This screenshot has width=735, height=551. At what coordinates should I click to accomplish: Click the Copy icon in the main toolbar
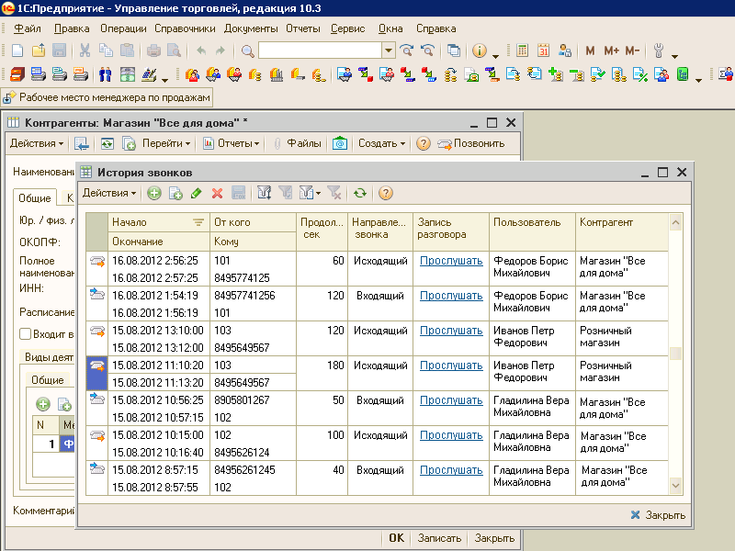point(106,51)
